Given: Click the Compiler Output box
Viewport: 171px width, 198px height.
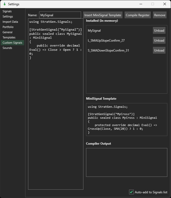Looking at the screenshot, I should 127,162.
